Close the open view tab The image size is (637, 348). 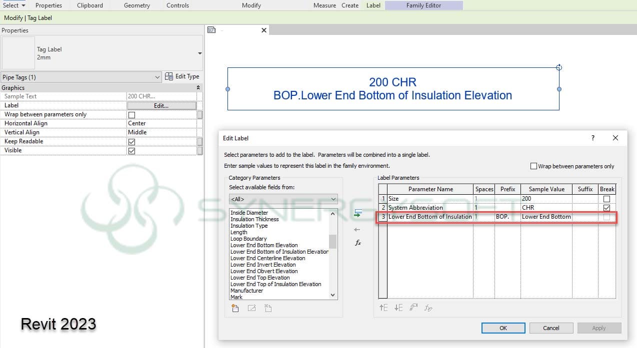264,30
